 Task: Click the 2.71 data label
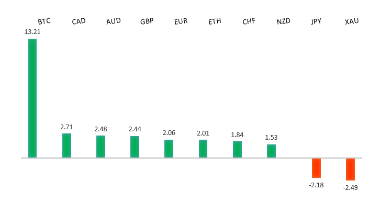66,127
